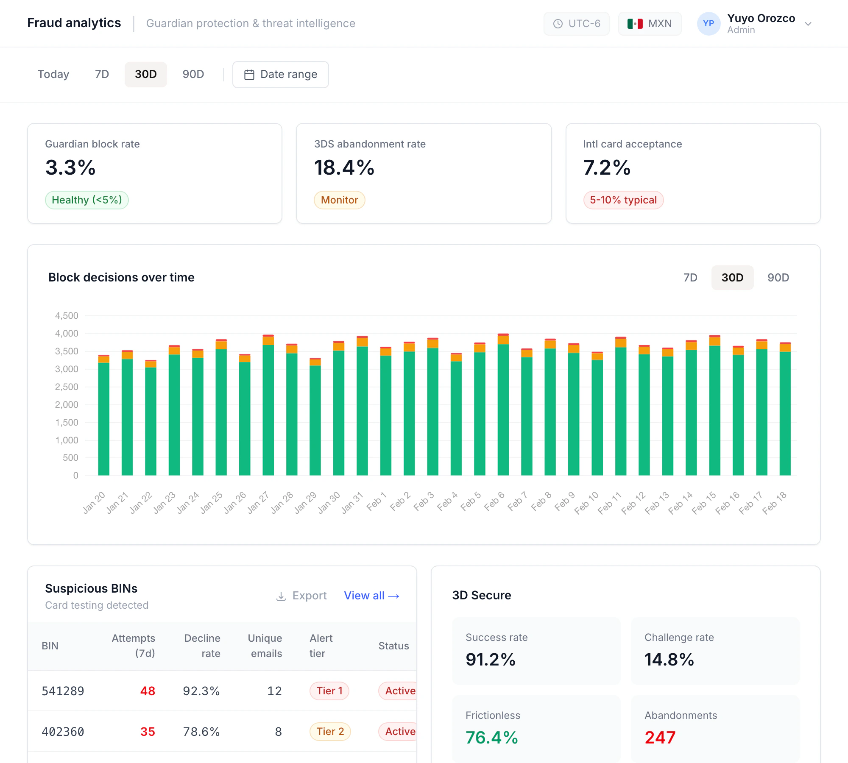This screenshot has height=763, width=848.
Task: Click the Unique emails column header
Action: 265,646
